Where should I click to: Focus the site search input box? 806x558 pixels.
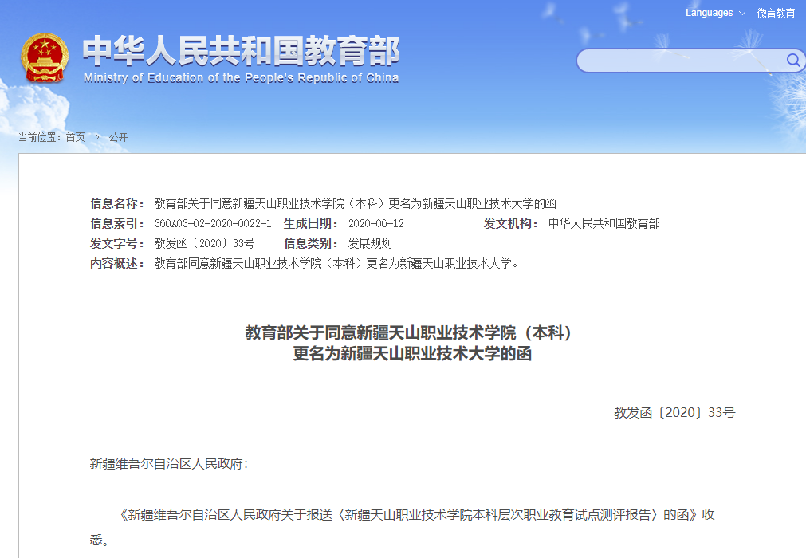[x=679, y=61]
